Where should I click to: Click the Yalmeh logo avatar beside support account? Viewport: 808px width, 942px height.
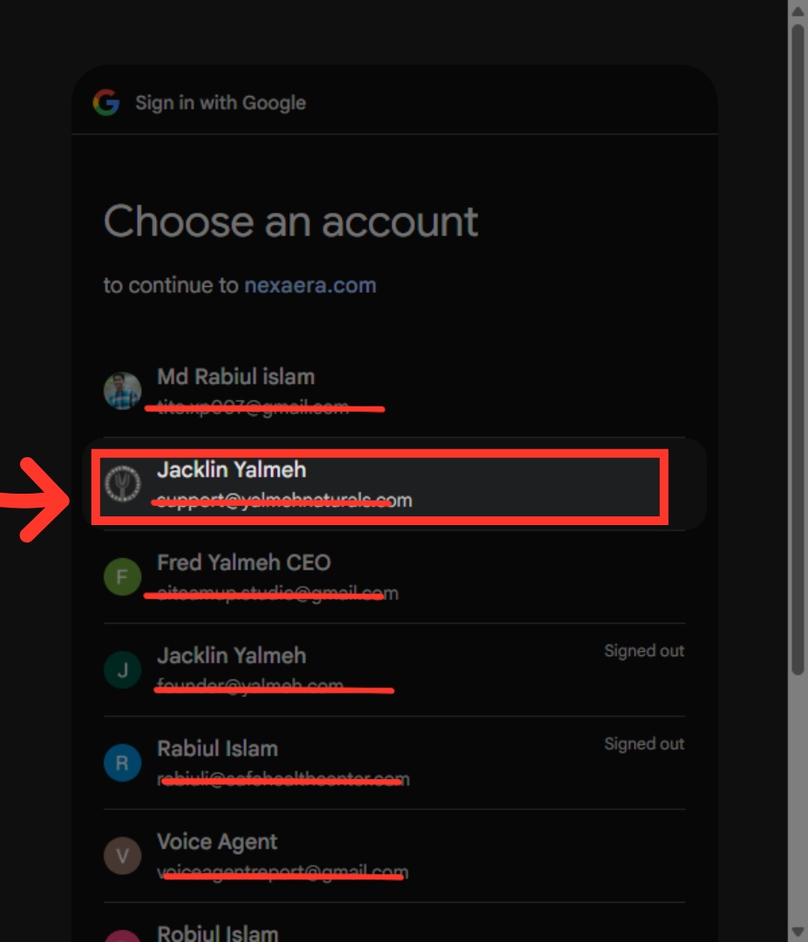(x=122, y=483)
